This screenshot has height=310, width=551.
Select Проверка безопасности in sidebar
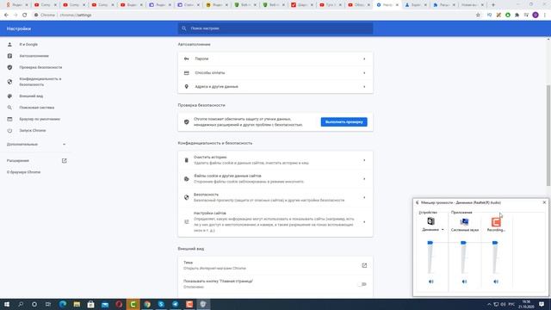click(40, 67)
